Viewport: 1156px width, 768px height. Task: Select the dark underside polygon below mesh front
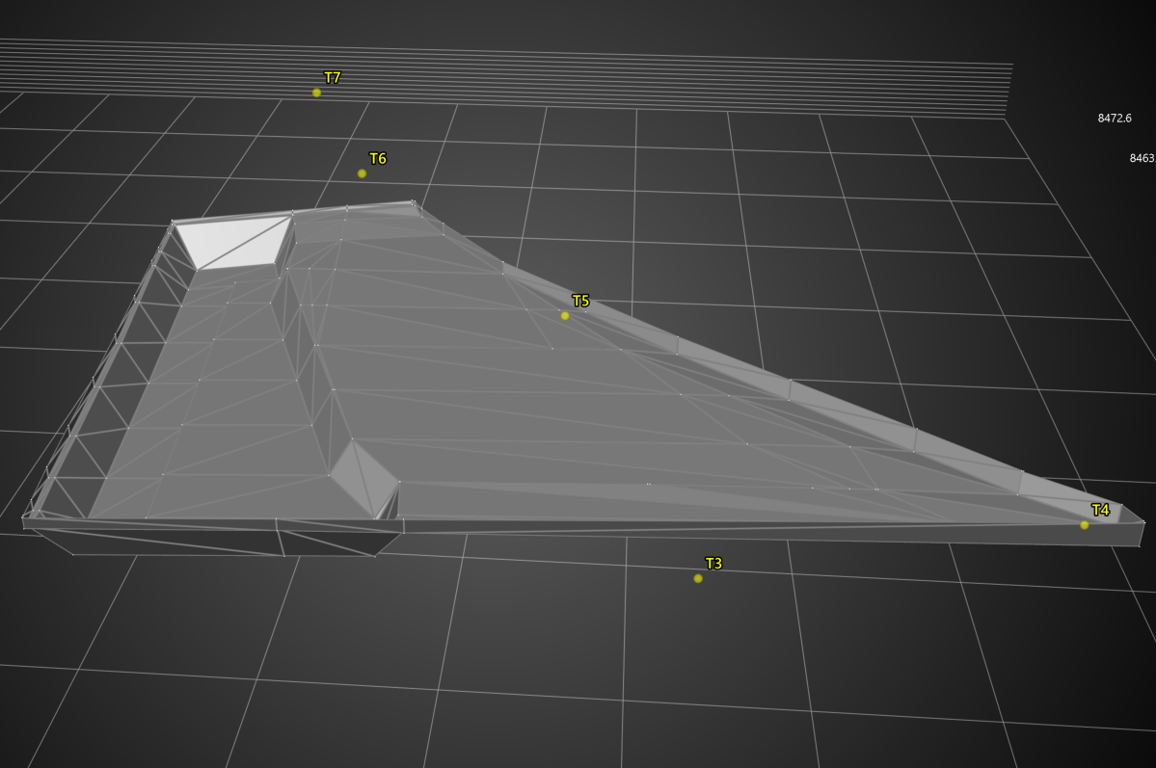[328, 543]
